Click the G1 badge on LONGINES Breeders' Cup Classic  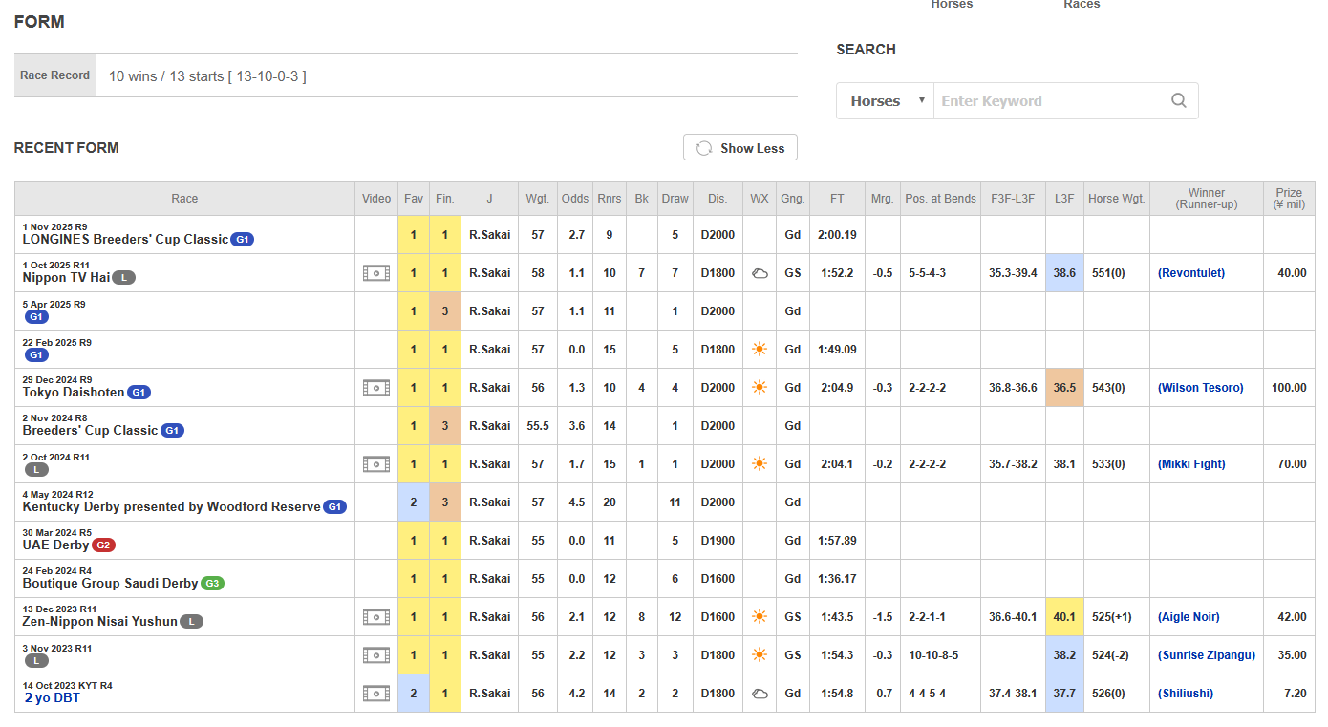coord(243,240)
